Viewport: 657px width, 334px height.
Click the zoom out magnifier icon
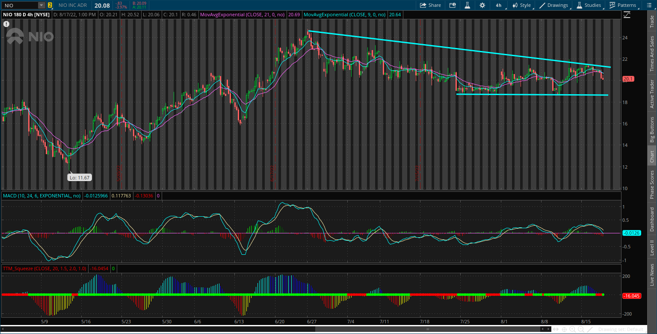[581, 329]
